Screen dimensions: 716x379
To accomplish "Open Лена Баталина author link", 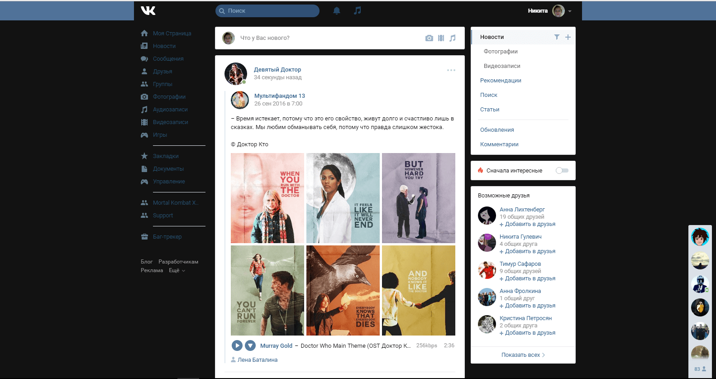I will click(x=258, y=360).
